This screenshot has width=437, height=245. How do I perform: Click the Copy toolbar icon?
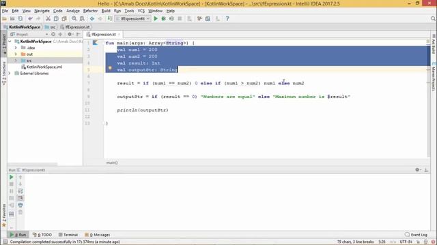click(56, 18)
